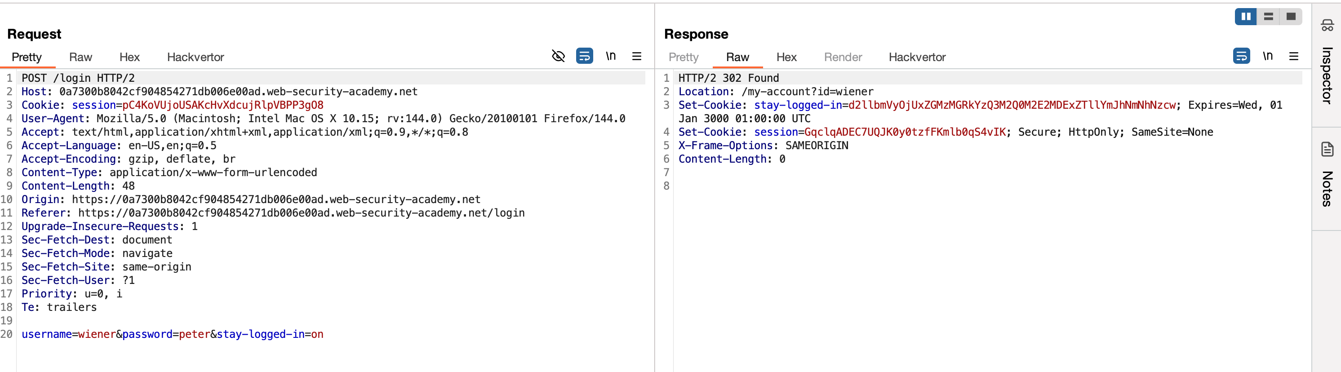This screenshot has width=1341, height=372.
Task: Click the request body username parameter line
Action: [172, 334]
